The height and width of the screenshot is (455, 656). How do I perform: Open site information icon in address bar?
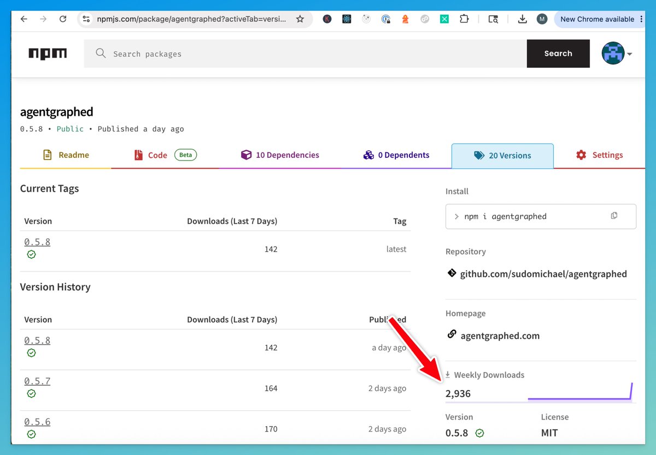(86, 19)
